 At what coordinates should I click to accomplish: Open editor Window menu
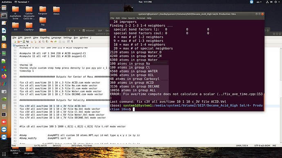tap(84, 37)
